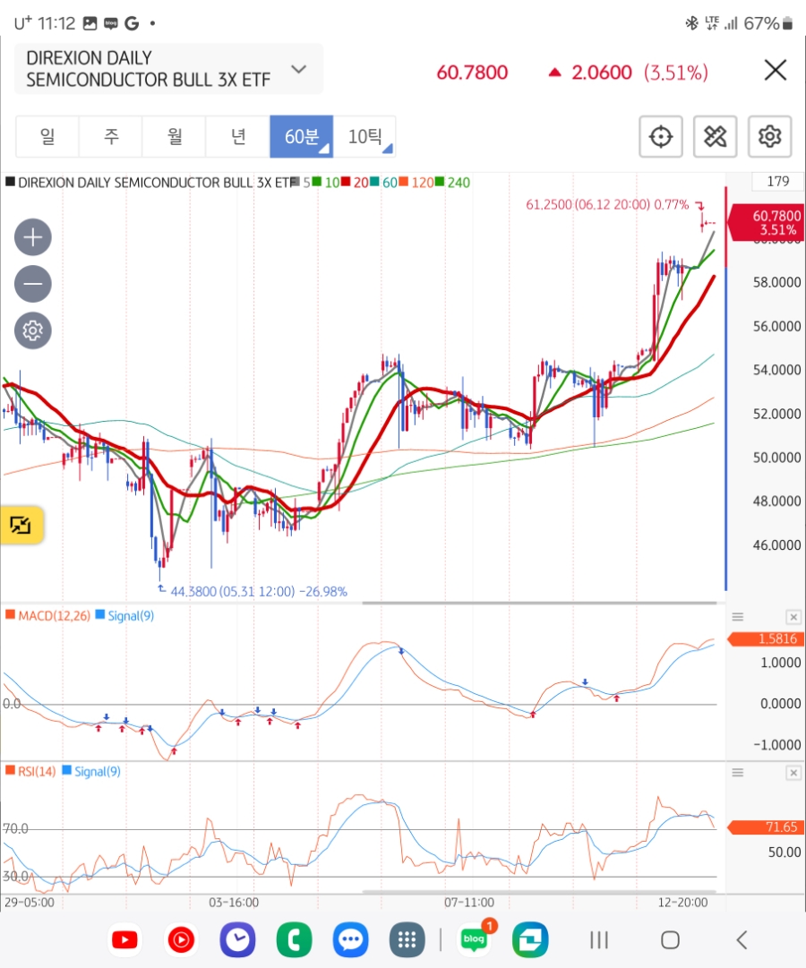Tap the 29-05:00 time axis label
The height and width of the screenshot is (968, 806).
click(29, 902)
